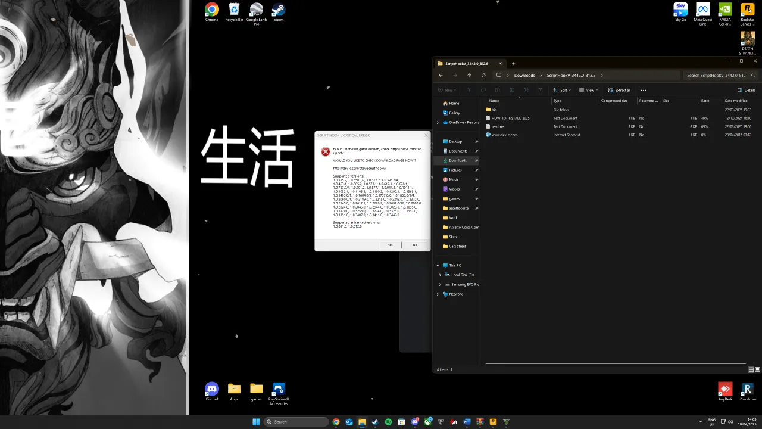Open the View dropdown menu

pyautogui.click(x=588, y=90)
